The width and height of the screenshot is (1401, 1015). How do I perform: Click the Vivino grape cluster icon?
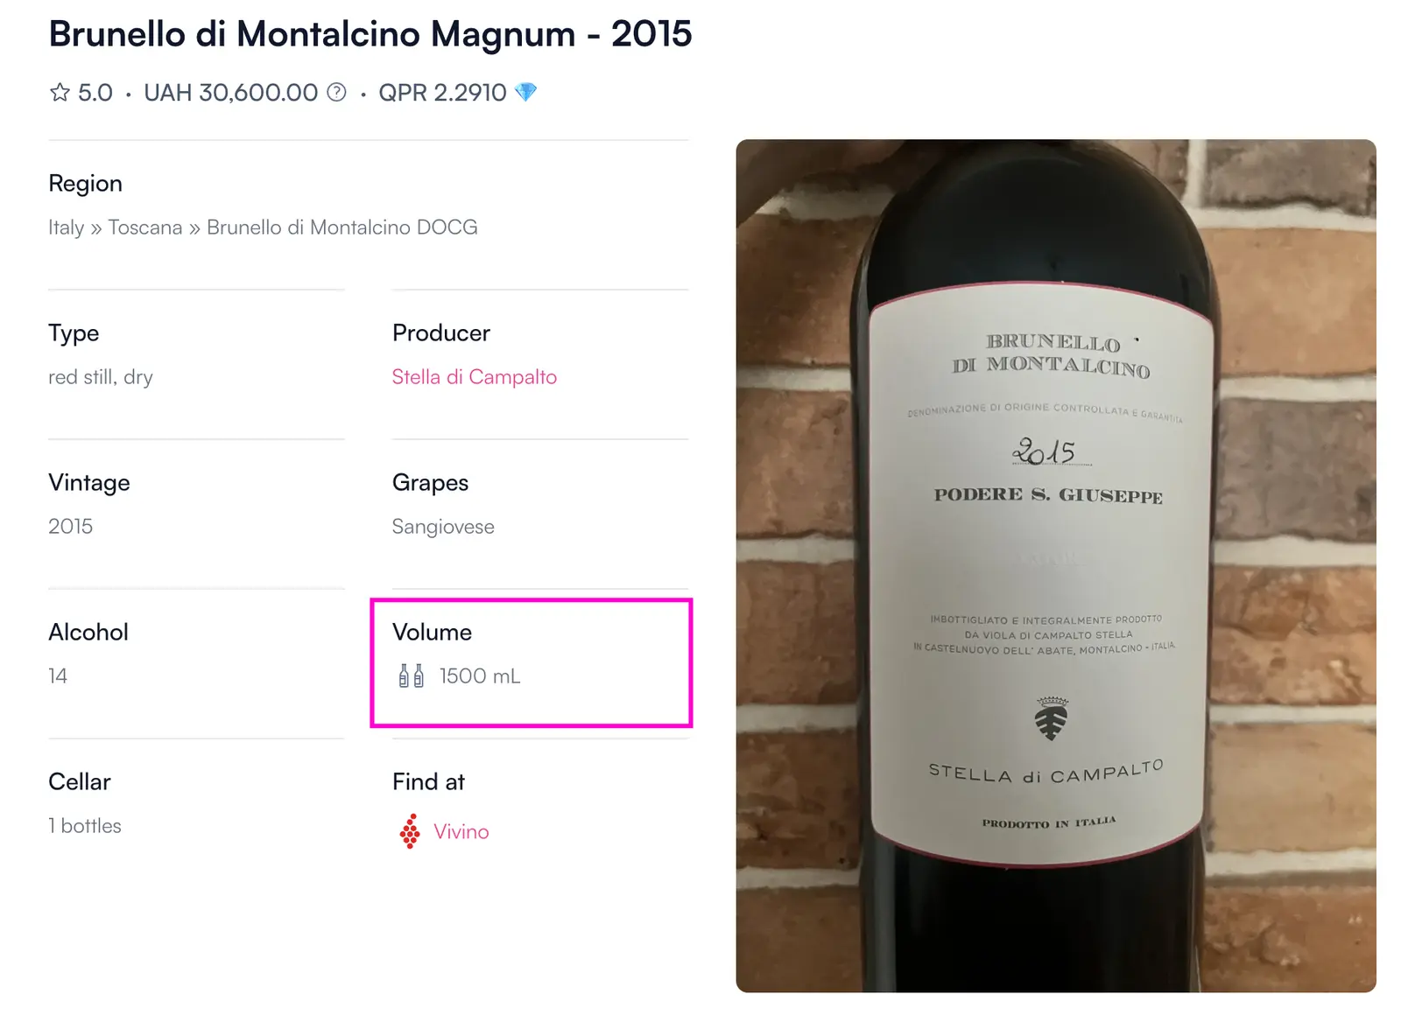pos(410,831)
